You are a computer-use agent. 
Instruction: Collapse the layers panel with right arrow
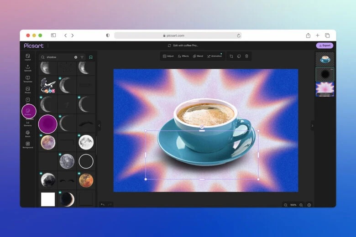(312, 126)
